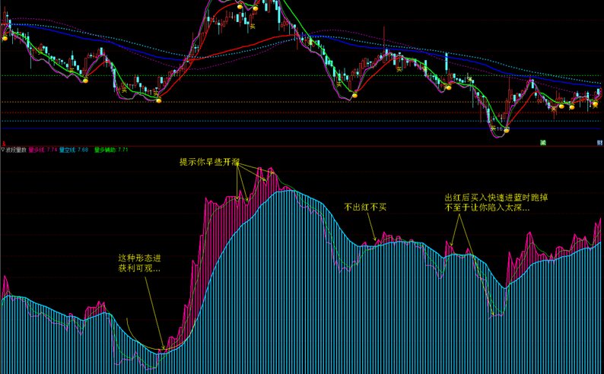Click the solid blue horizontal support line
604x374 pixels.
click(300, 128)
